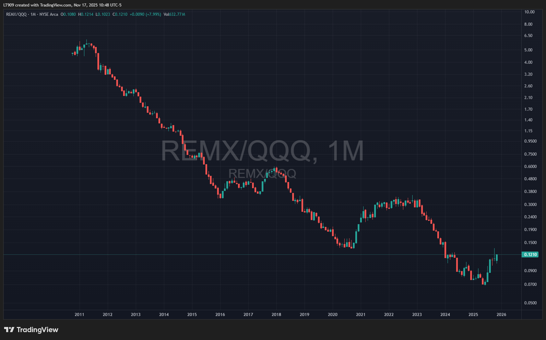
Task: Click the 2025 label on time axis
Action: point(473,315)
